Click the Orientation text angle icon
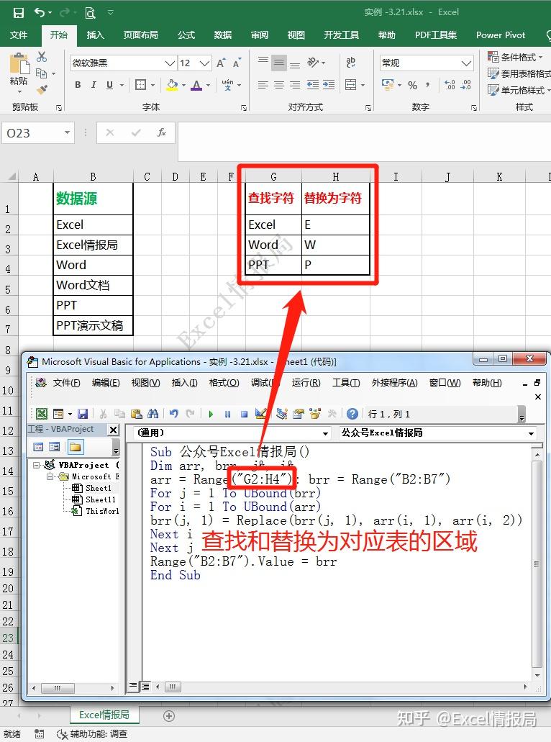This screenshot has width=551, height=742. (x=314, y=62)
